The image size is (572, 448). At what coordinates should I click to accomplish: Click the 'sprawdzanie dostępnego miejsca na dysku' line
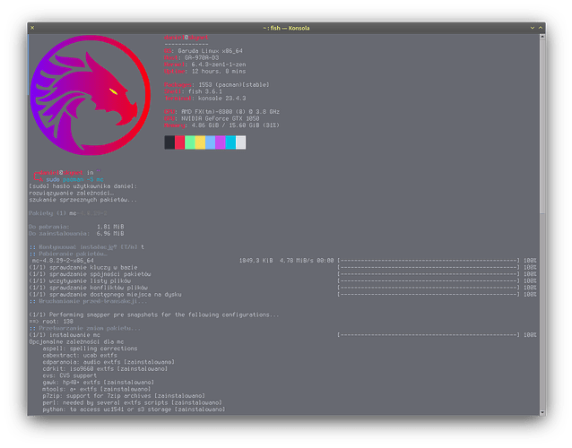pos(106,294)
